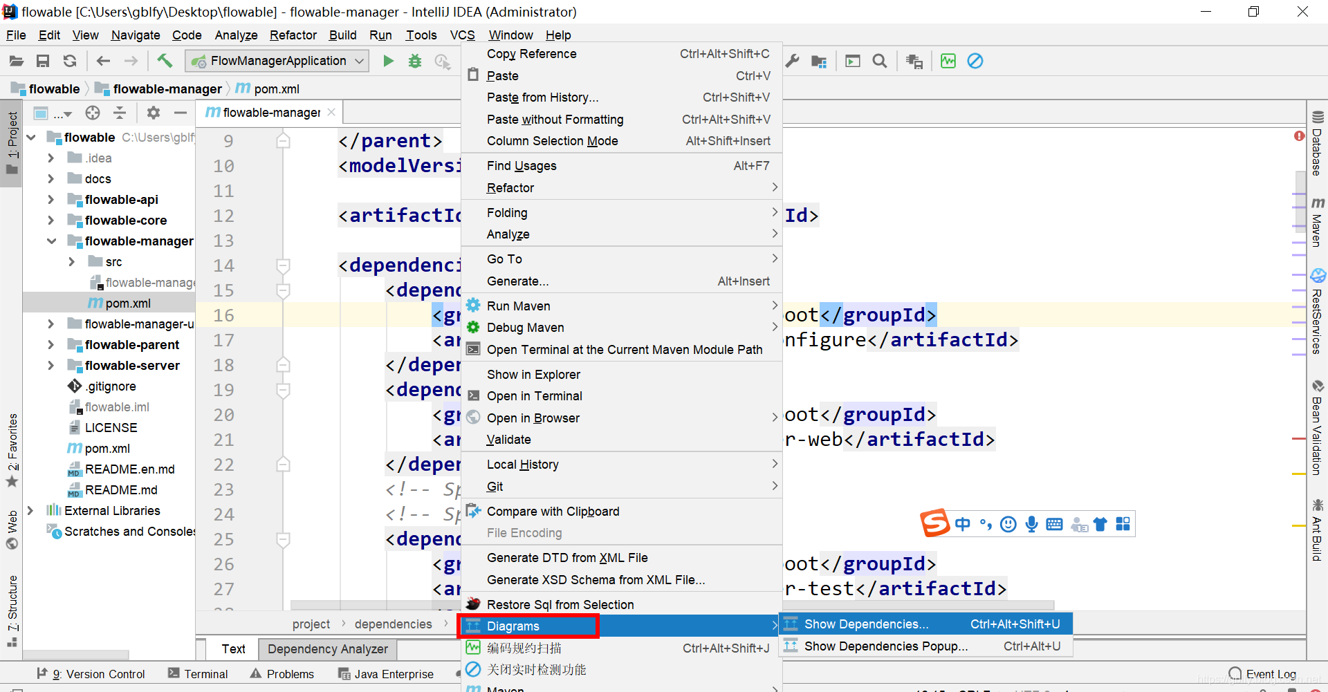Toggle fold marker at line 14
The image size is (1328, 692).
click(x=283, y=265)
